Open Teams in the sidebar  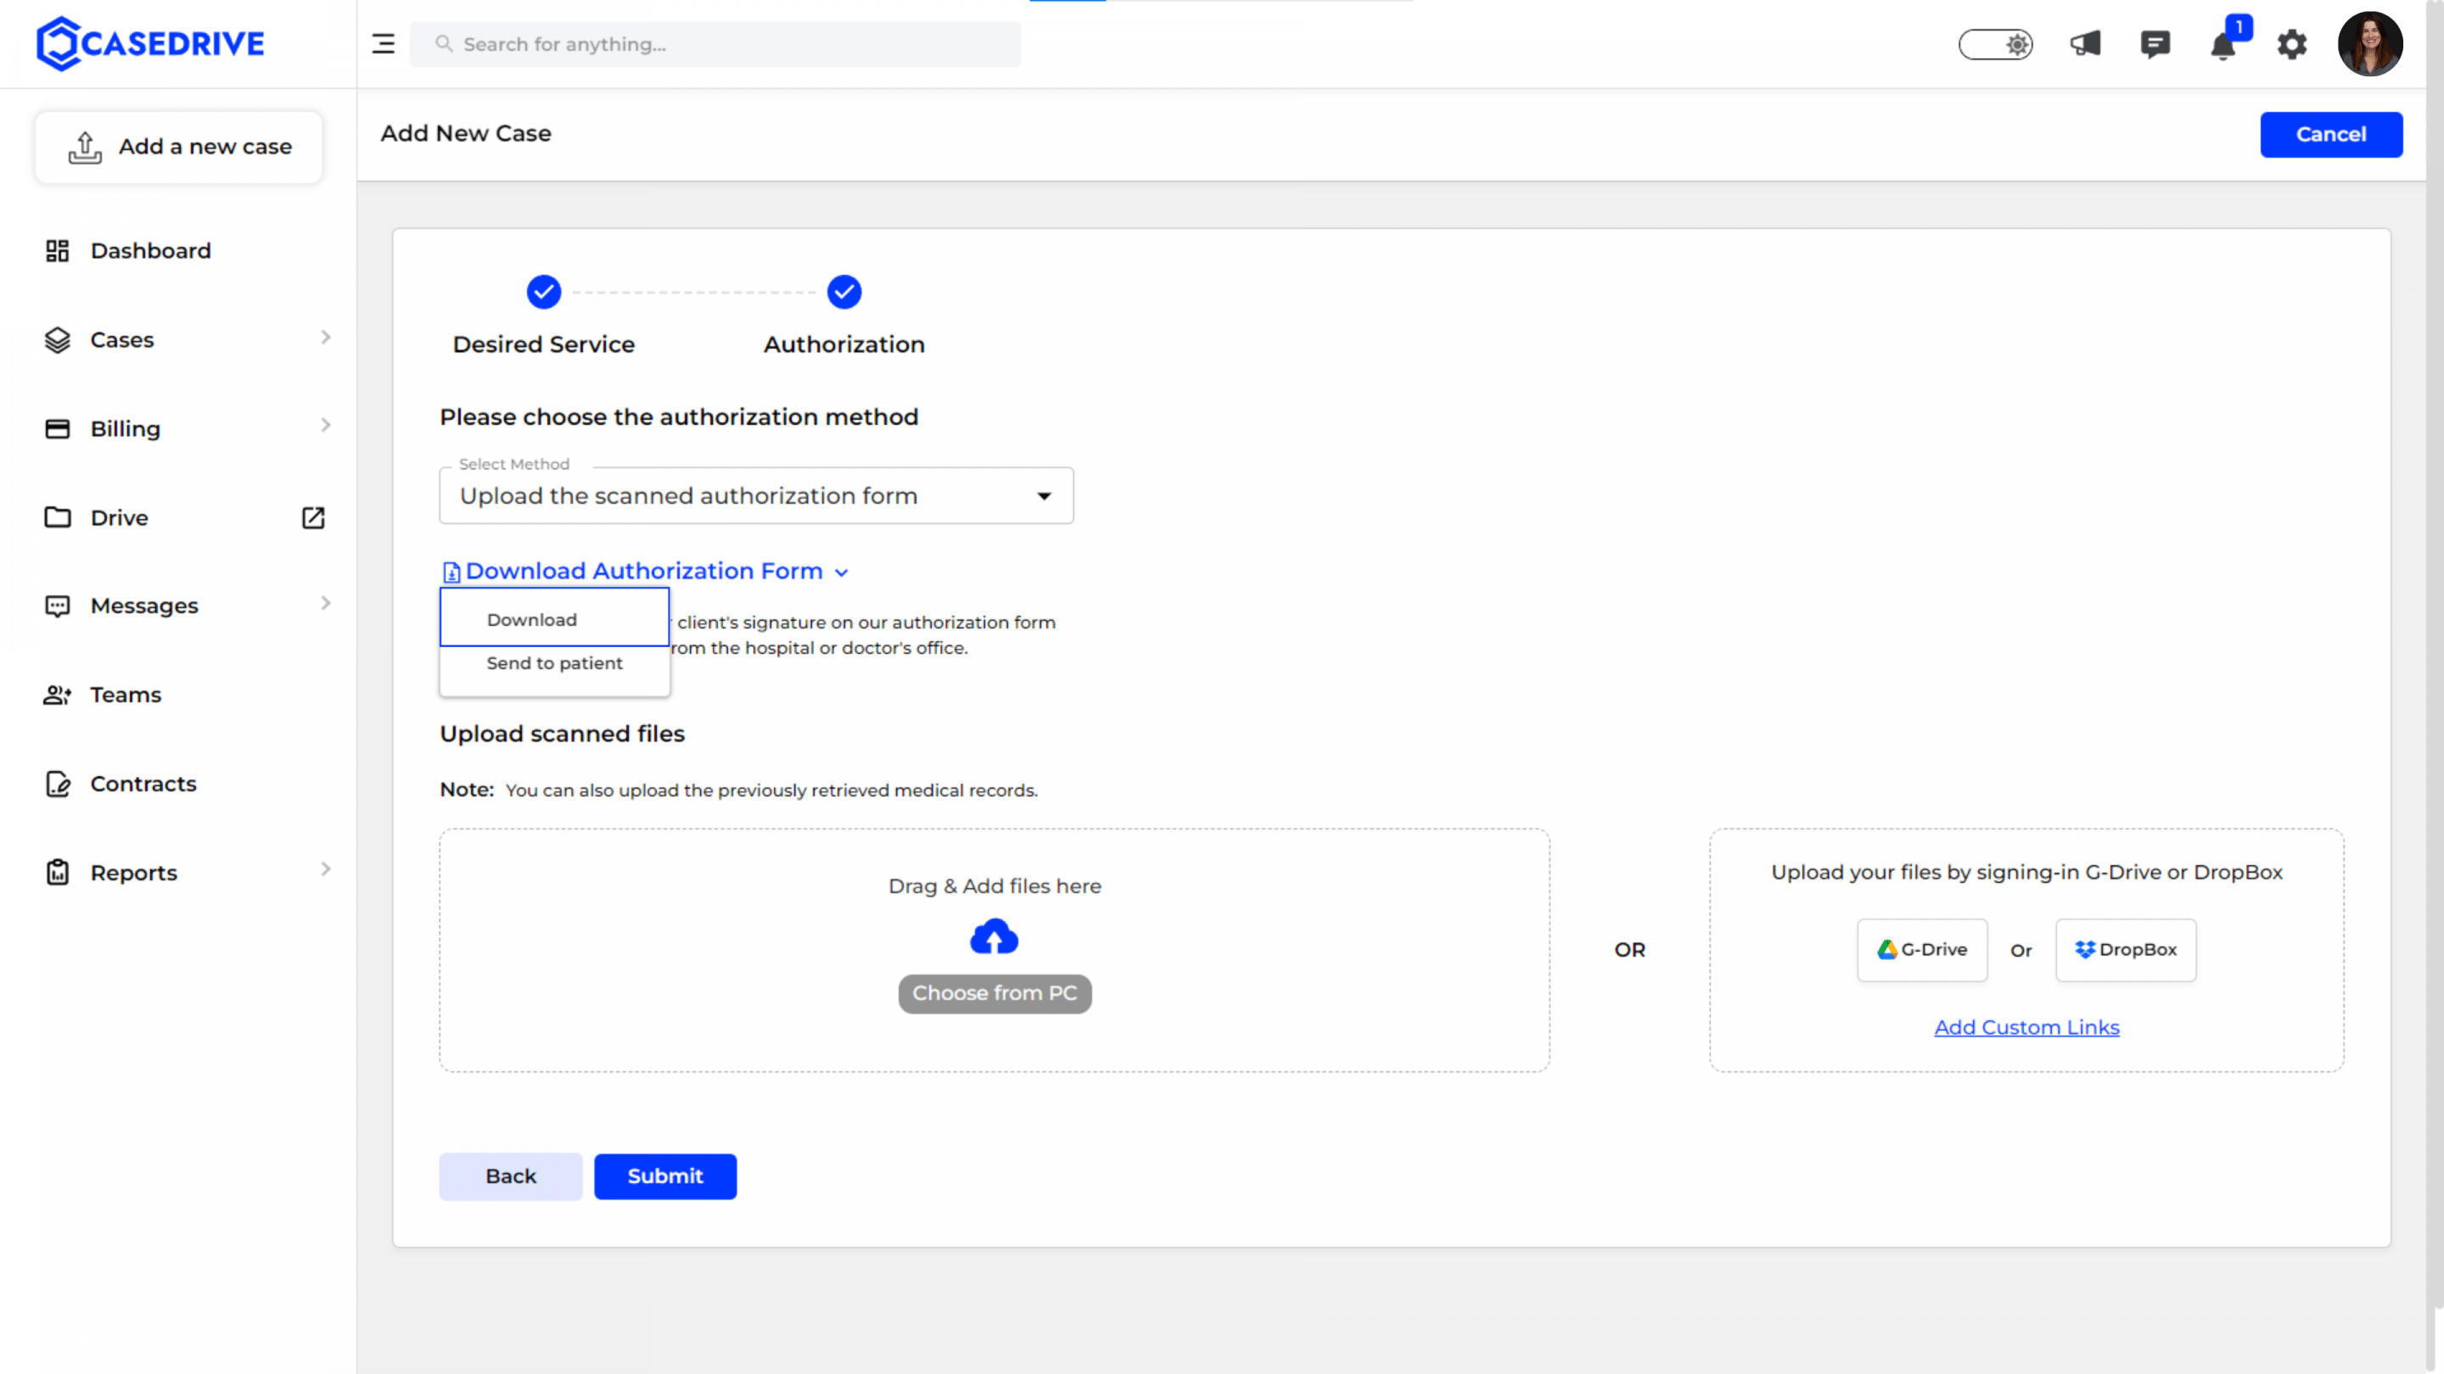[x=126, y=695]
